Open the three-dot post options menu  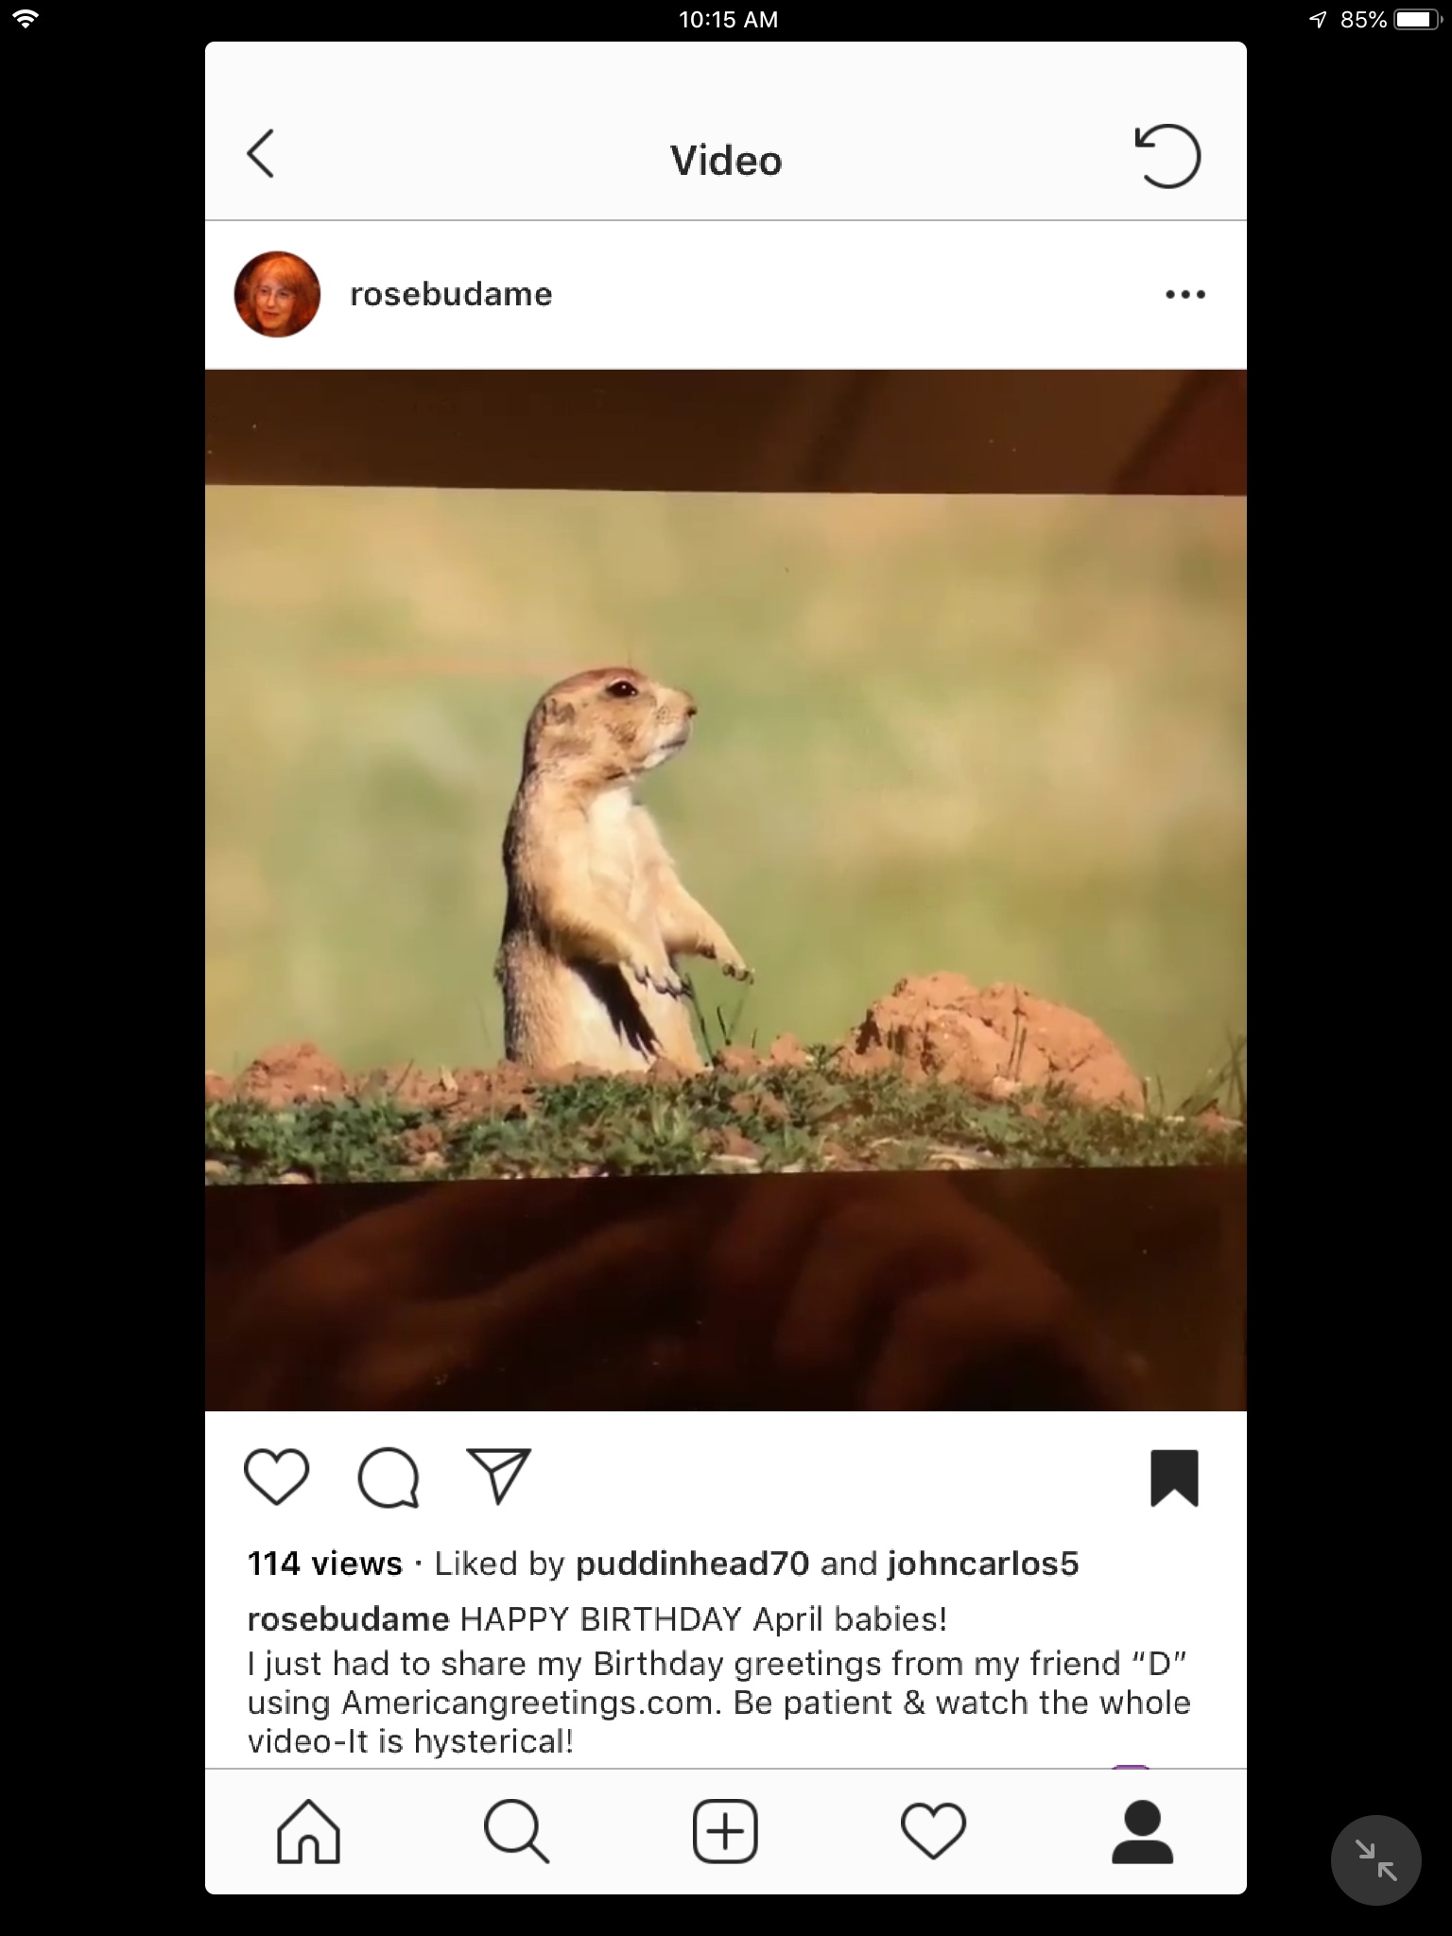[x=1185, y=294]
